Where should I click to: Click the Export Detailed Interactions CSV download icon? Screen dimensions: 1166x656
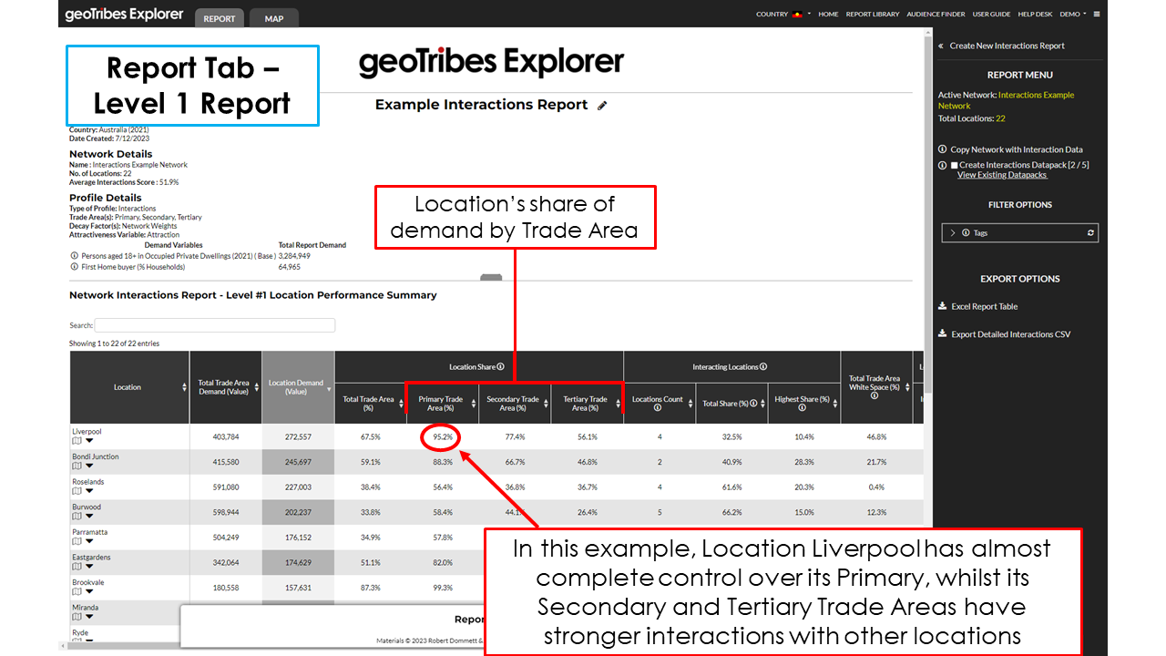[x=942, y=334]
